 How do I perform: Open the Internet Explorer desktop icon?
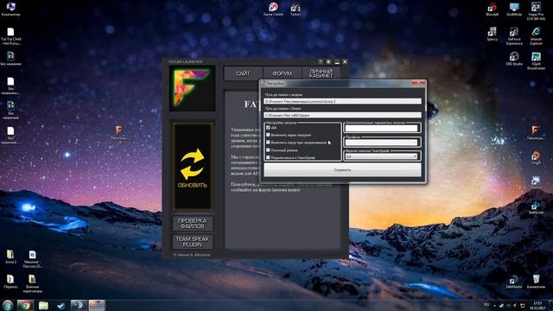536,36
